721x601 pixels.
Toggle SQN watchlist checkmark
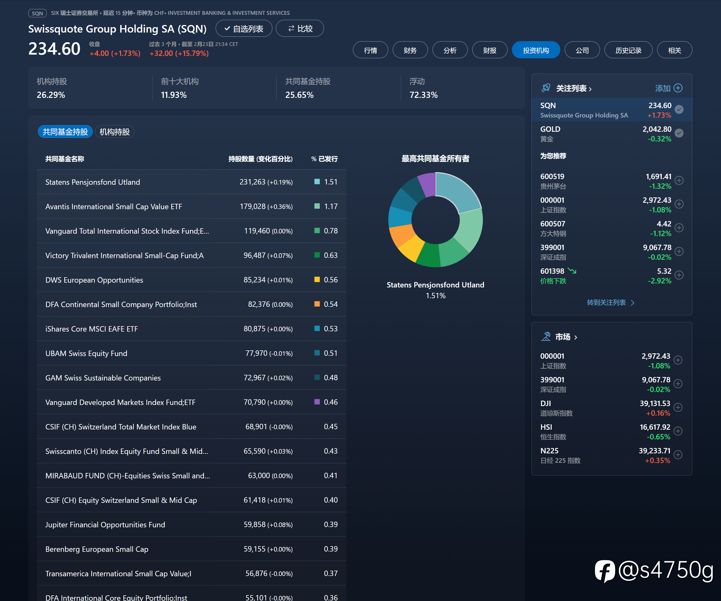click(679, 109)
